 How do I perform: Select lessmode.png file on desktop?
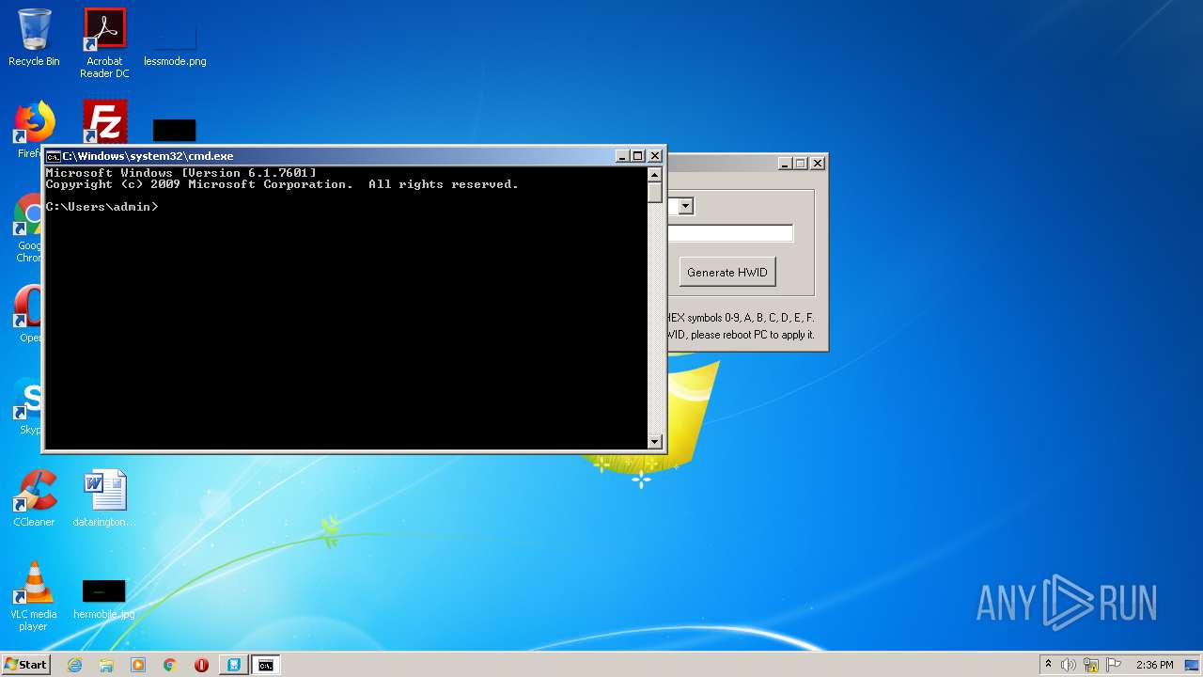pyautogui.click(x=175, y=43)
